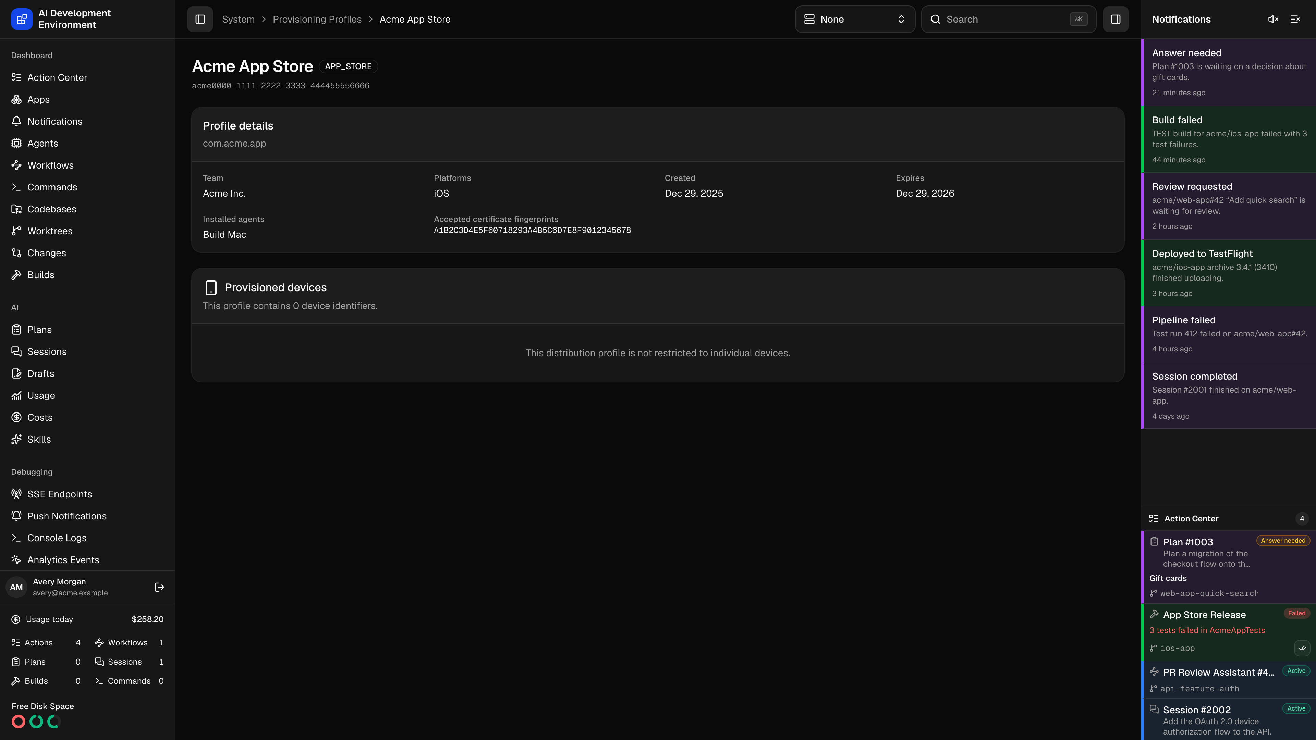Click the second green disk space ring

54,721
